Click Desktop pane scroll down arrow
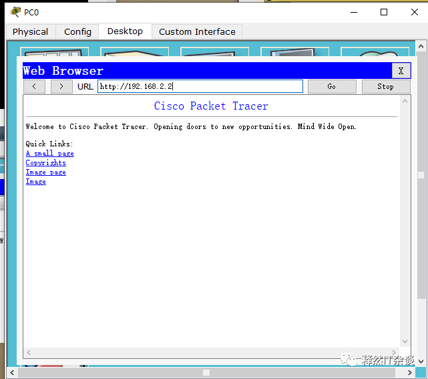The image size is (428, 379). [x=421, y=362]
